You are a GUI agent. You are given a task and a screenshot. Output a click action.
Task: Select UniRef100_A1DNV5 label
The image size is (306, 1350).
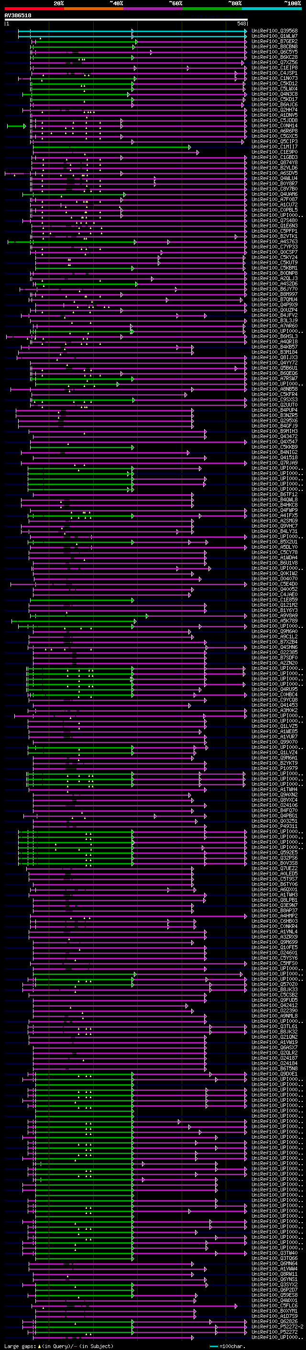coord(274,115)
